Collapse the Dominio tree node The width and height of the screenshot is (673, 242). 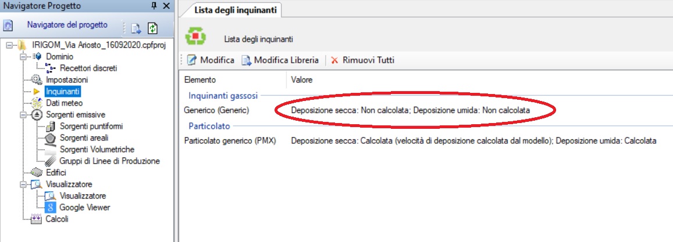click(23, 56)
